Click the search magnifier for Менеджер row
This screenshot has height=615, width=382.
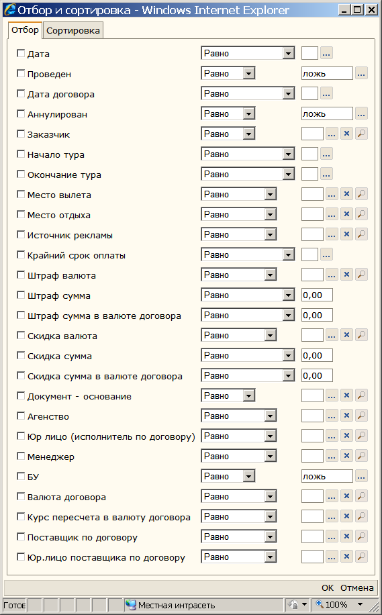[361, 456]
